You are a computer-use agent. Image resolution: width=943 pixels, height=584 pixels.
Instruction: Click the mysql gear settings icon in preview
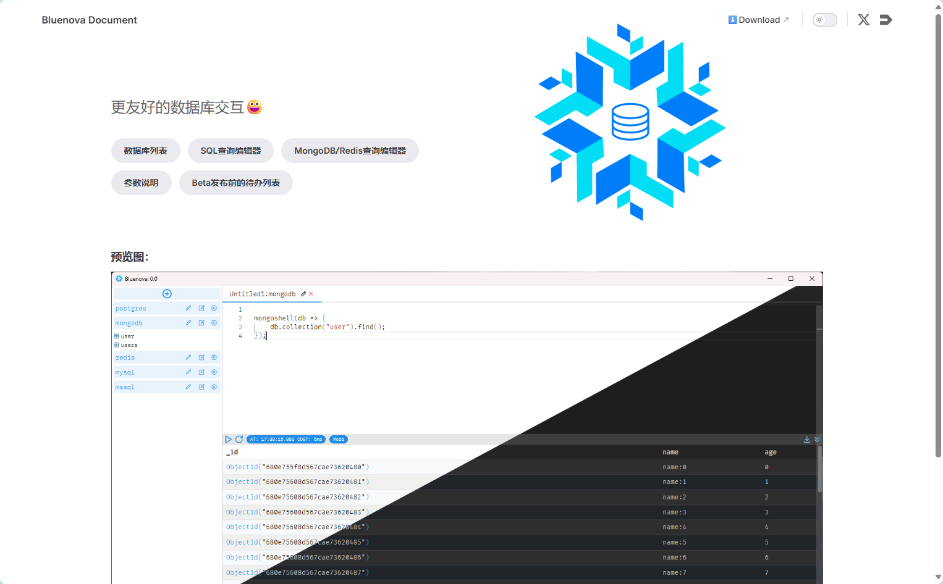(x=214, y=372)
